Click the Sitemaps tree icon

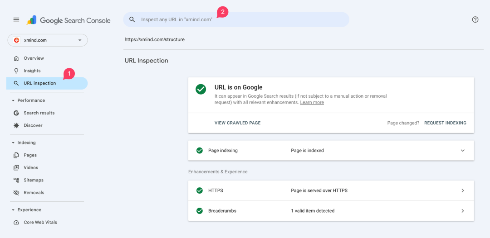(x=16, y=180)
